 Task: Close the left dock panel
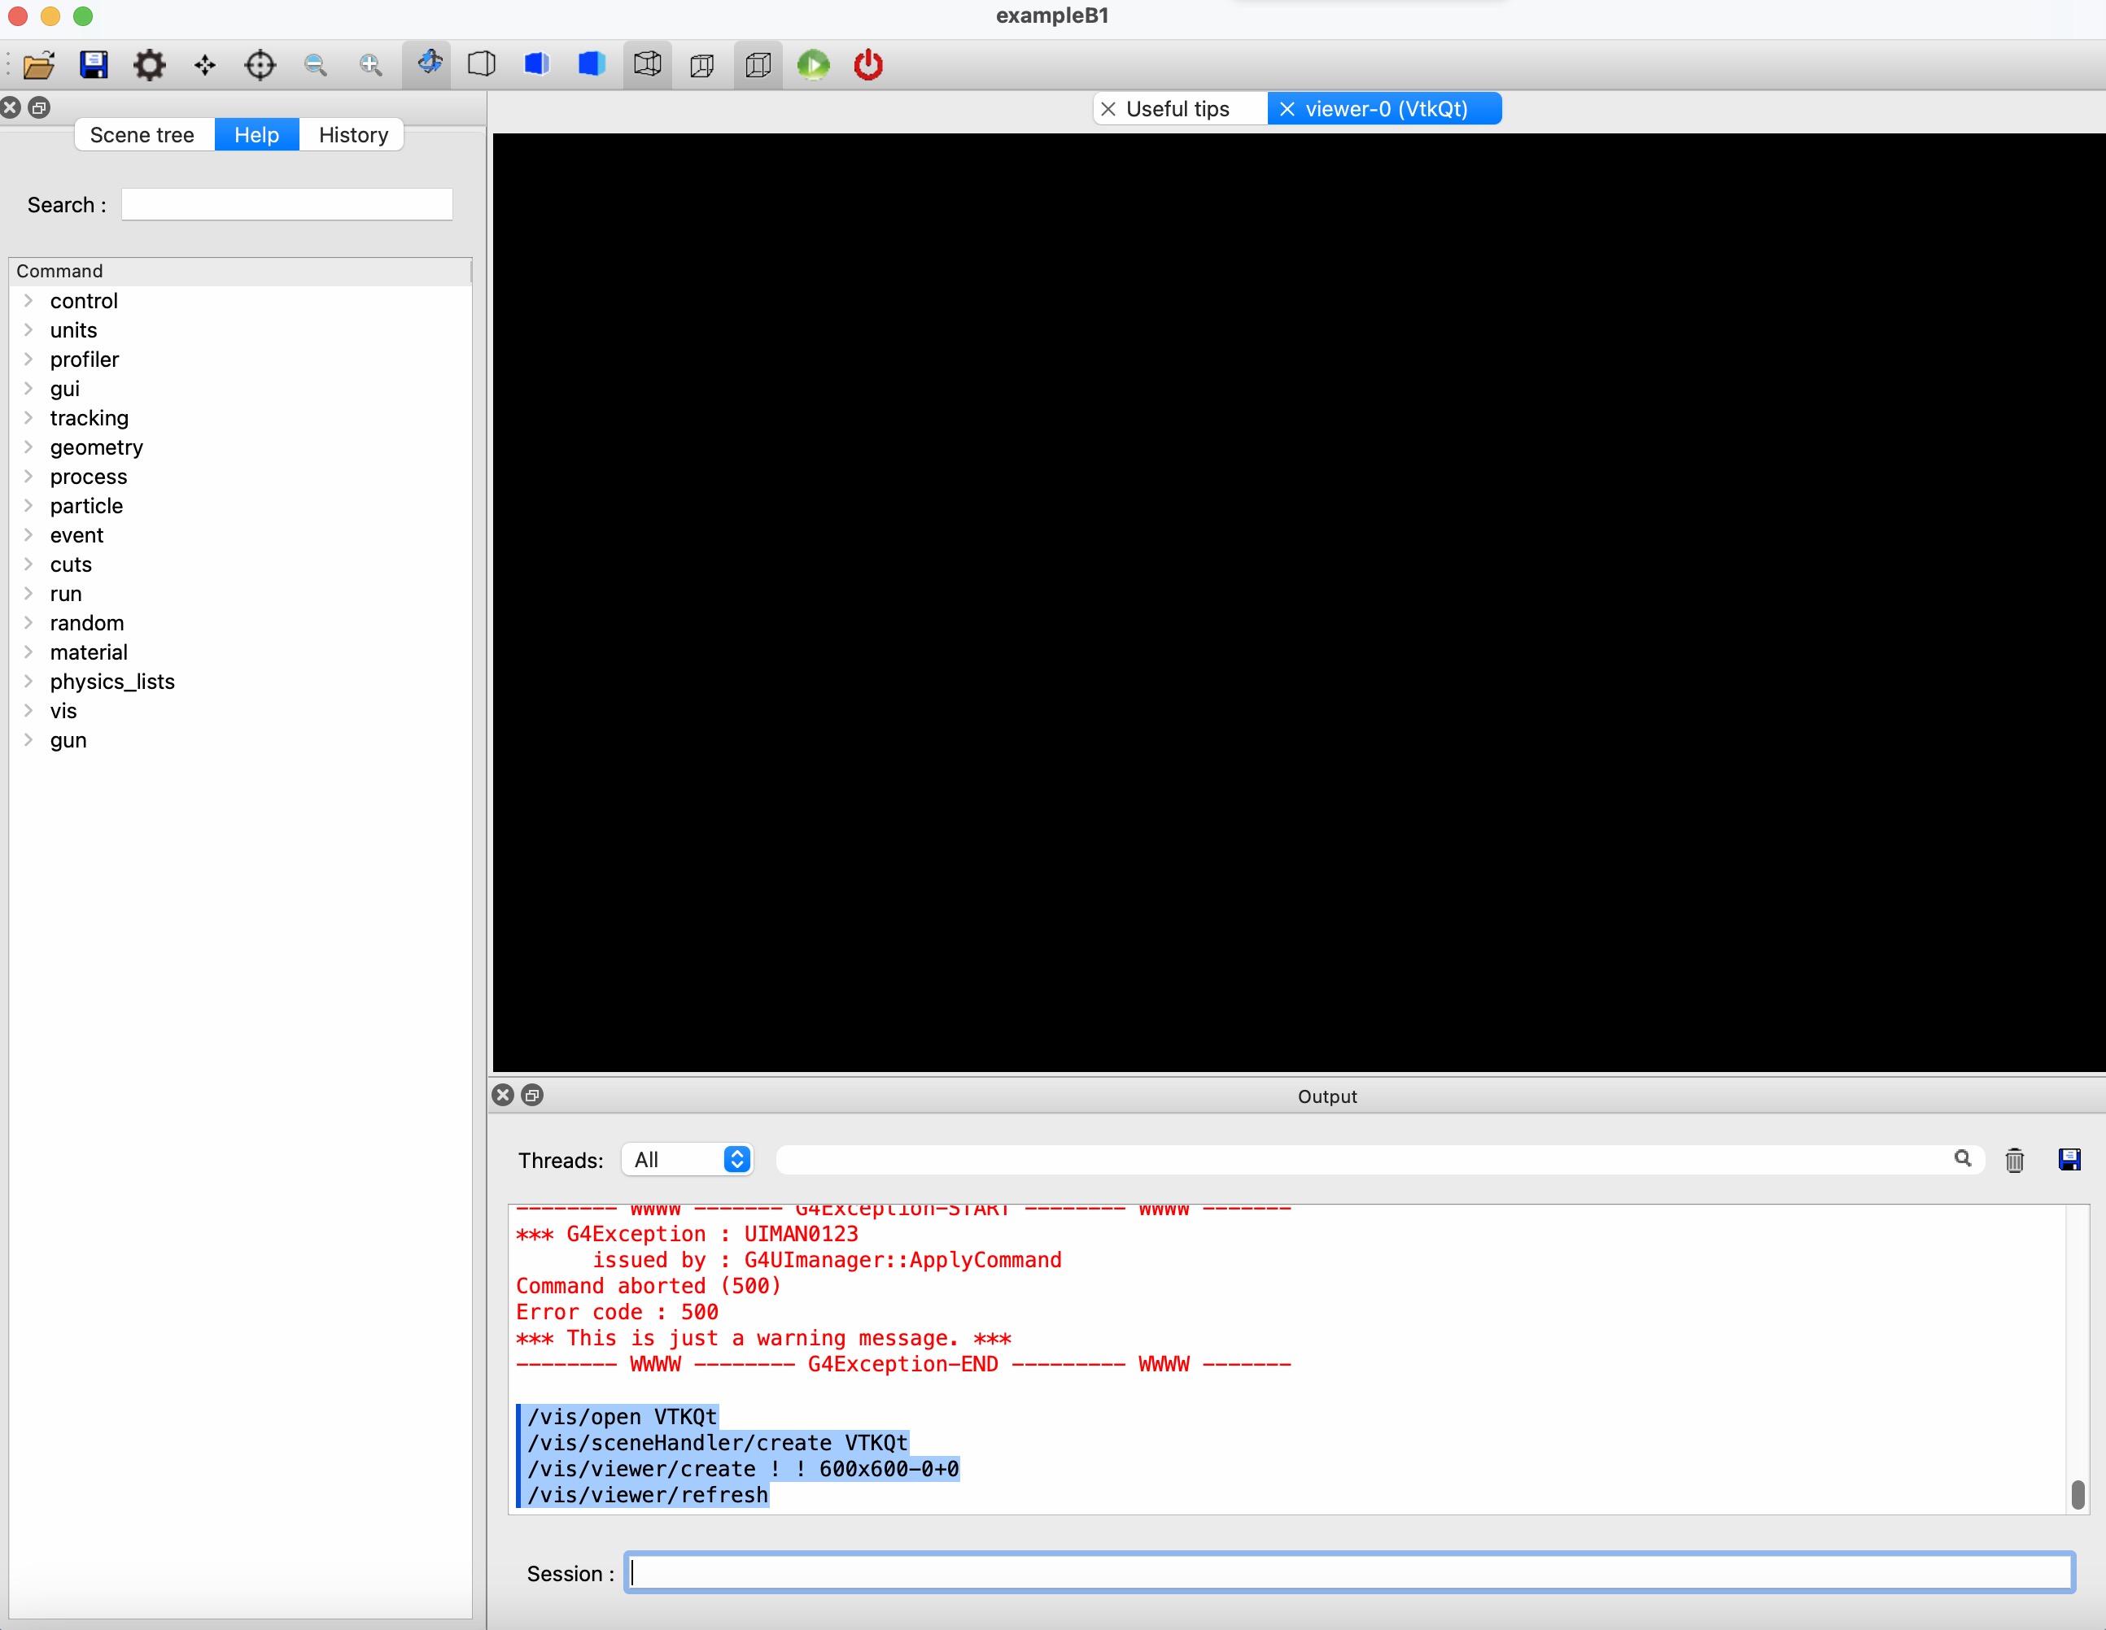11,107
